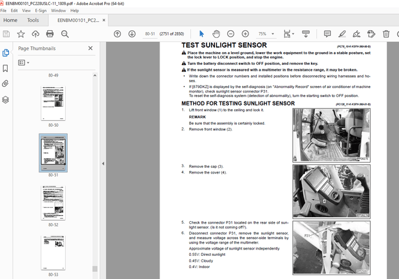Image resolution: width=399 pixels, height=279 pixels.
Task: Click the stamp tool icon
Action: [x=371, y=34]
